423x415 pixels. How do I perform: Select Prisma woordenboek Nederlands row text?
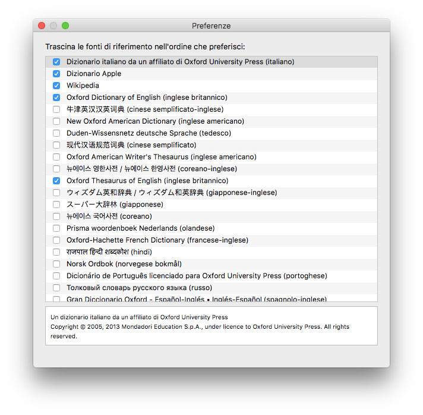point(141,228)
